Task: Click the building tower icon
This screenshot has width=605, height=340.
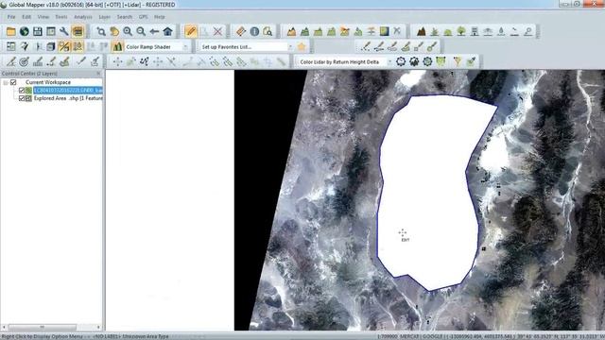Action: coord(475,31)
